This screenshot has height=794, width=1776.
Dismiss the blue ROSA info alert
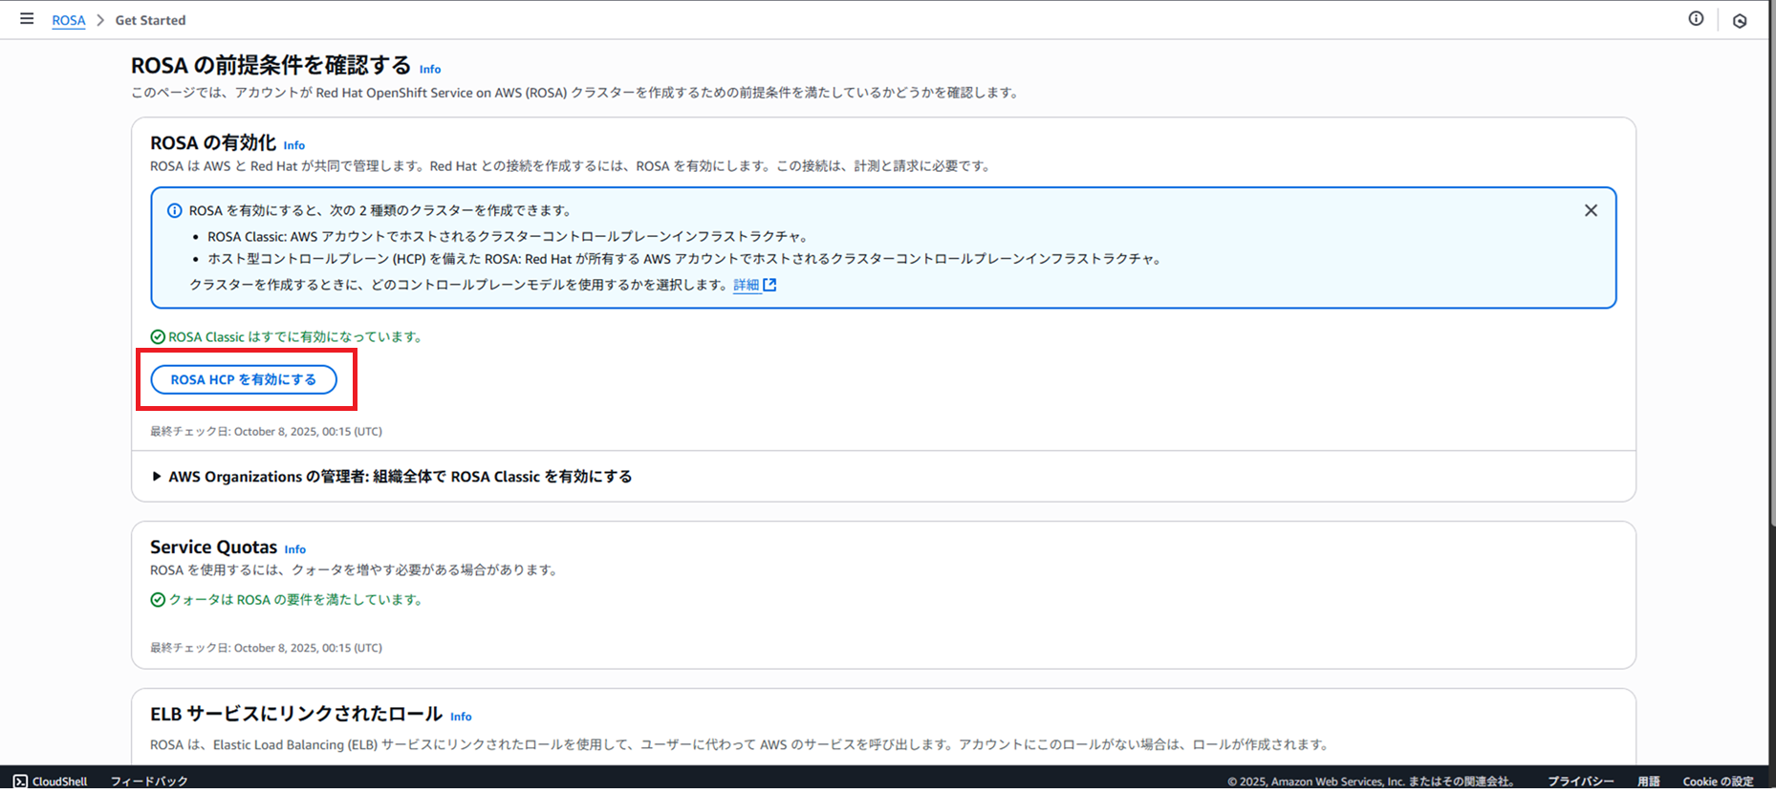pos(1591,210)
